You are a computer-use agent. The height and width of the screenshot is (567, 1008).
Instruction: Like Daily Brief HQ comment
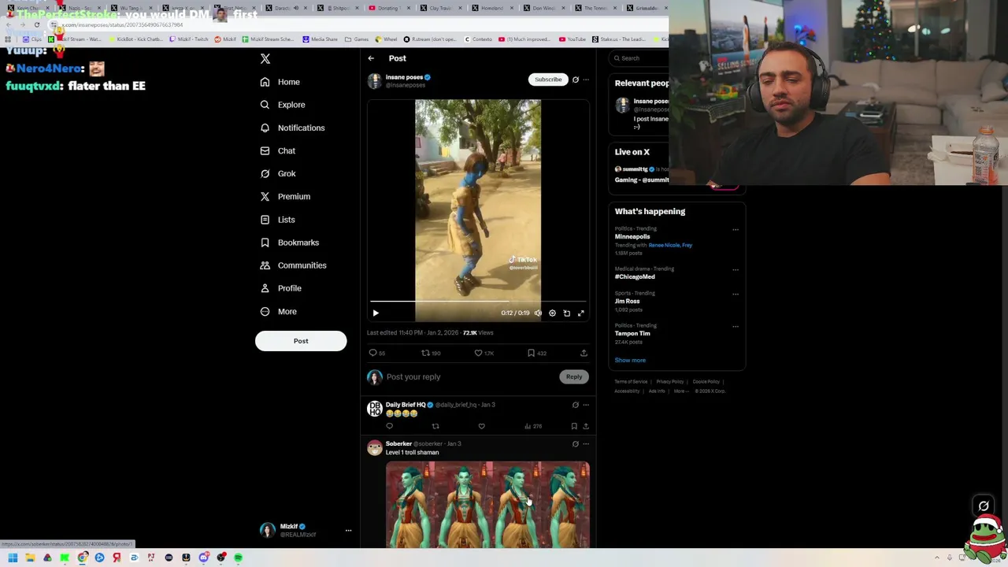tap(482, 427)
